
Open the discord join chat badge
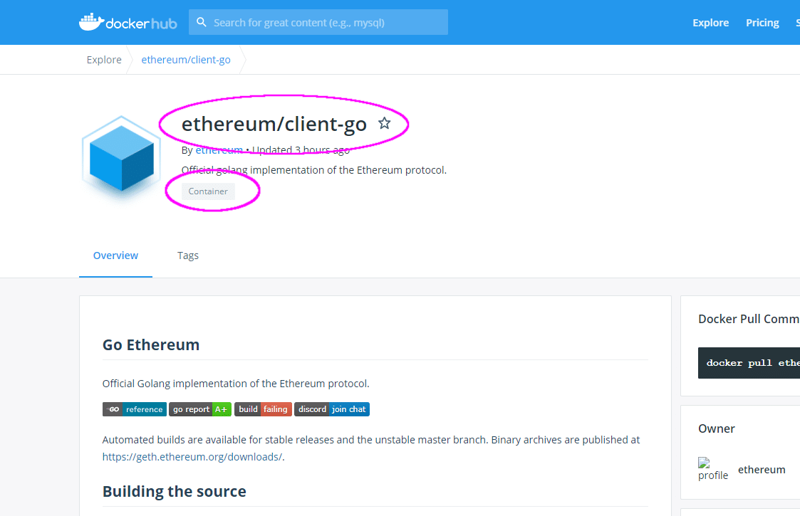[x=332, y=409]
